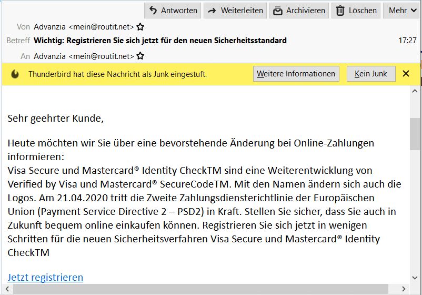Archive the email using Archivieren
Viewport: 422px width, 295px height.
tap(299, 11)
